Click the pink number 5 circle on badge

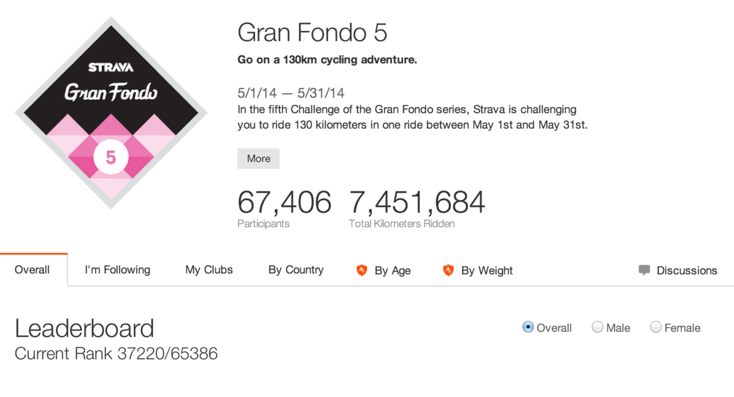pyautogui.click(x=111, y=157)
